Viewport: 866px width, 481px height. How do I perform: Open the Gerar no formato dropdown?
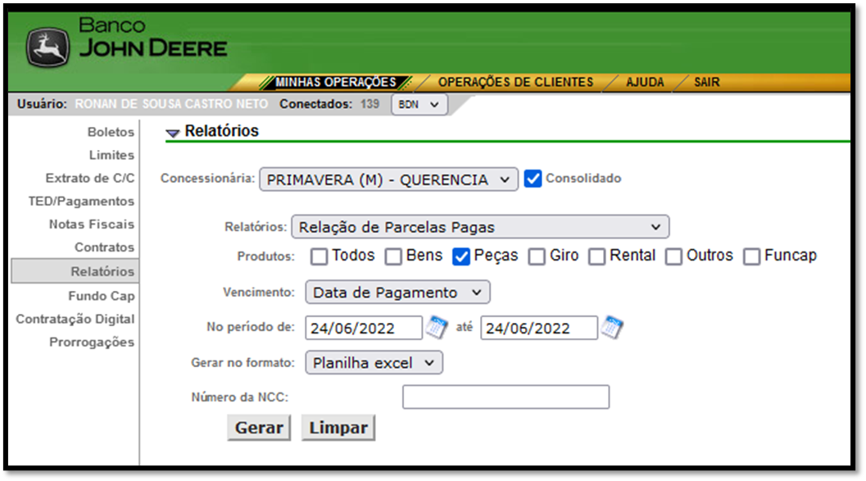[x=374, y=363]
